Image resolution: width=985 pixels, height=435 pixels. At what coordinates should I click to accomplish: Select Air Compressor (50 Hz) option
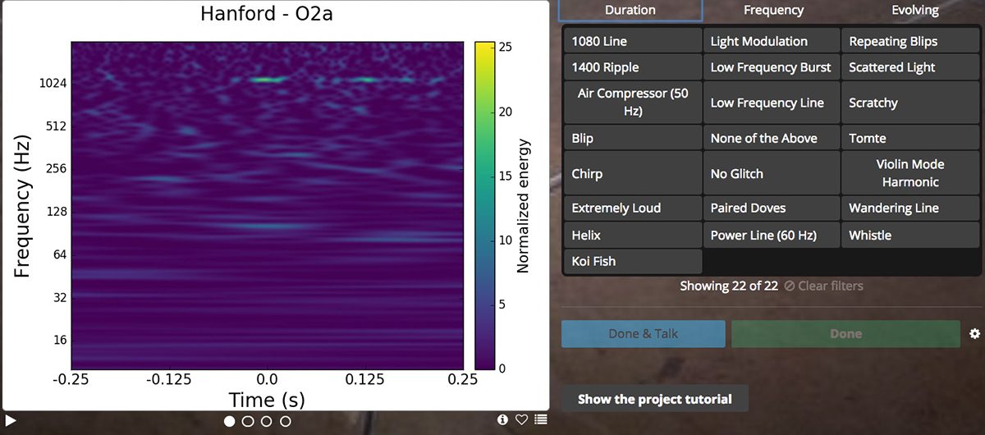coord(633,103)
